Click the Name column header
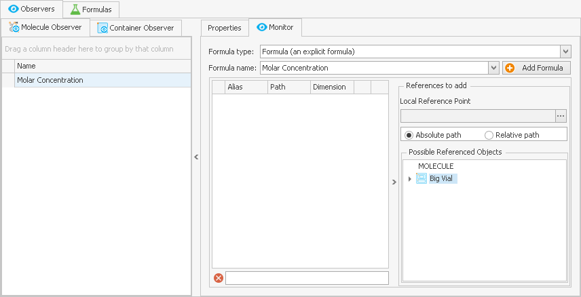Viewport: 581px width, 297px height. (x=102, y=66)
